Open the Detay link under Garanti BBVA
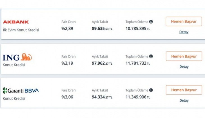This screenshot has width=205, height=118. tap(184, 101)
